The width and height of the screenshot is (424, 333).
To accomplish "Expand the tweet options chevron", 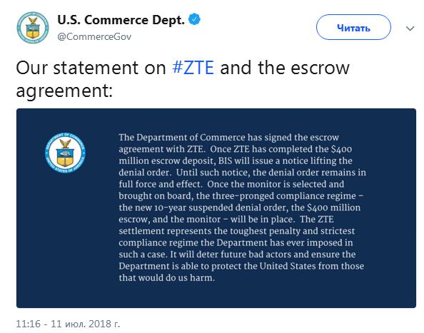I will (410, 29).
